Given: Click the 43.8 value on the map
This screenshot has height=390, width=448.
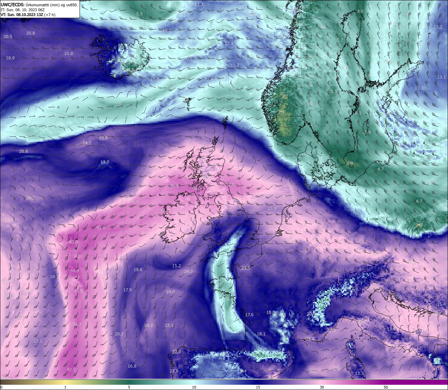Looking at the screenshot, I should tap(78, 291).
